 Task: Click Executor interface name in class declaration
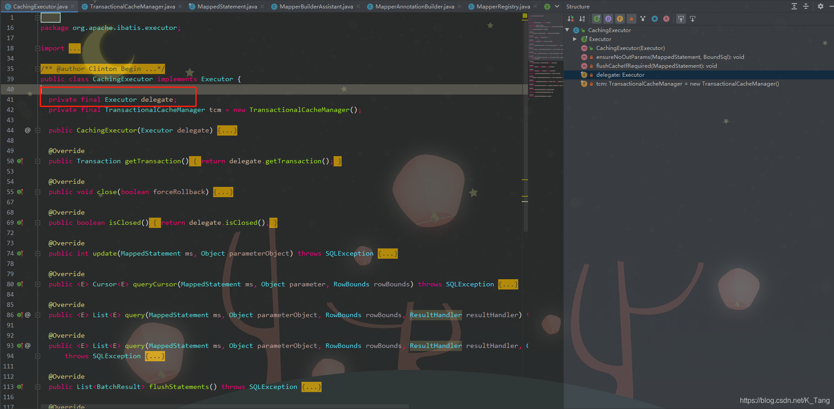tap(217, 79)
